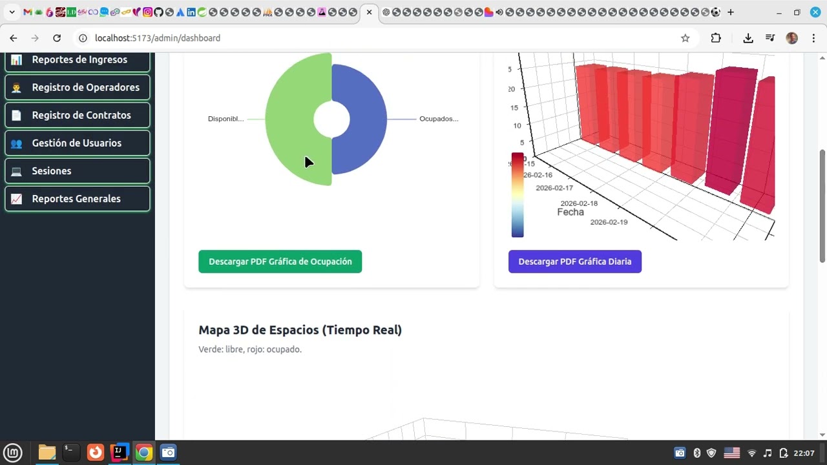Expand the tab search dropdown arrow
The height and width of the screenshot is (465, 827).
click(x=12, y=12)
